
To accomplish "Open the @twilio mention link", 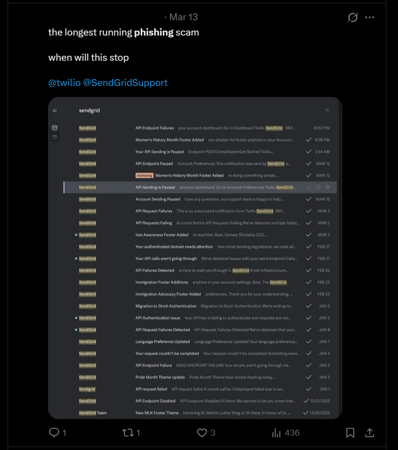I will click(x=64, y=83).
